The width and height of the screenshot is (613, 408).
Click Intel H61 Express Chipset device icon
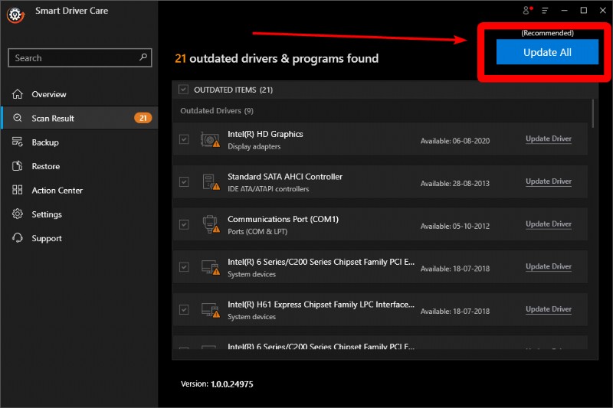210,310
